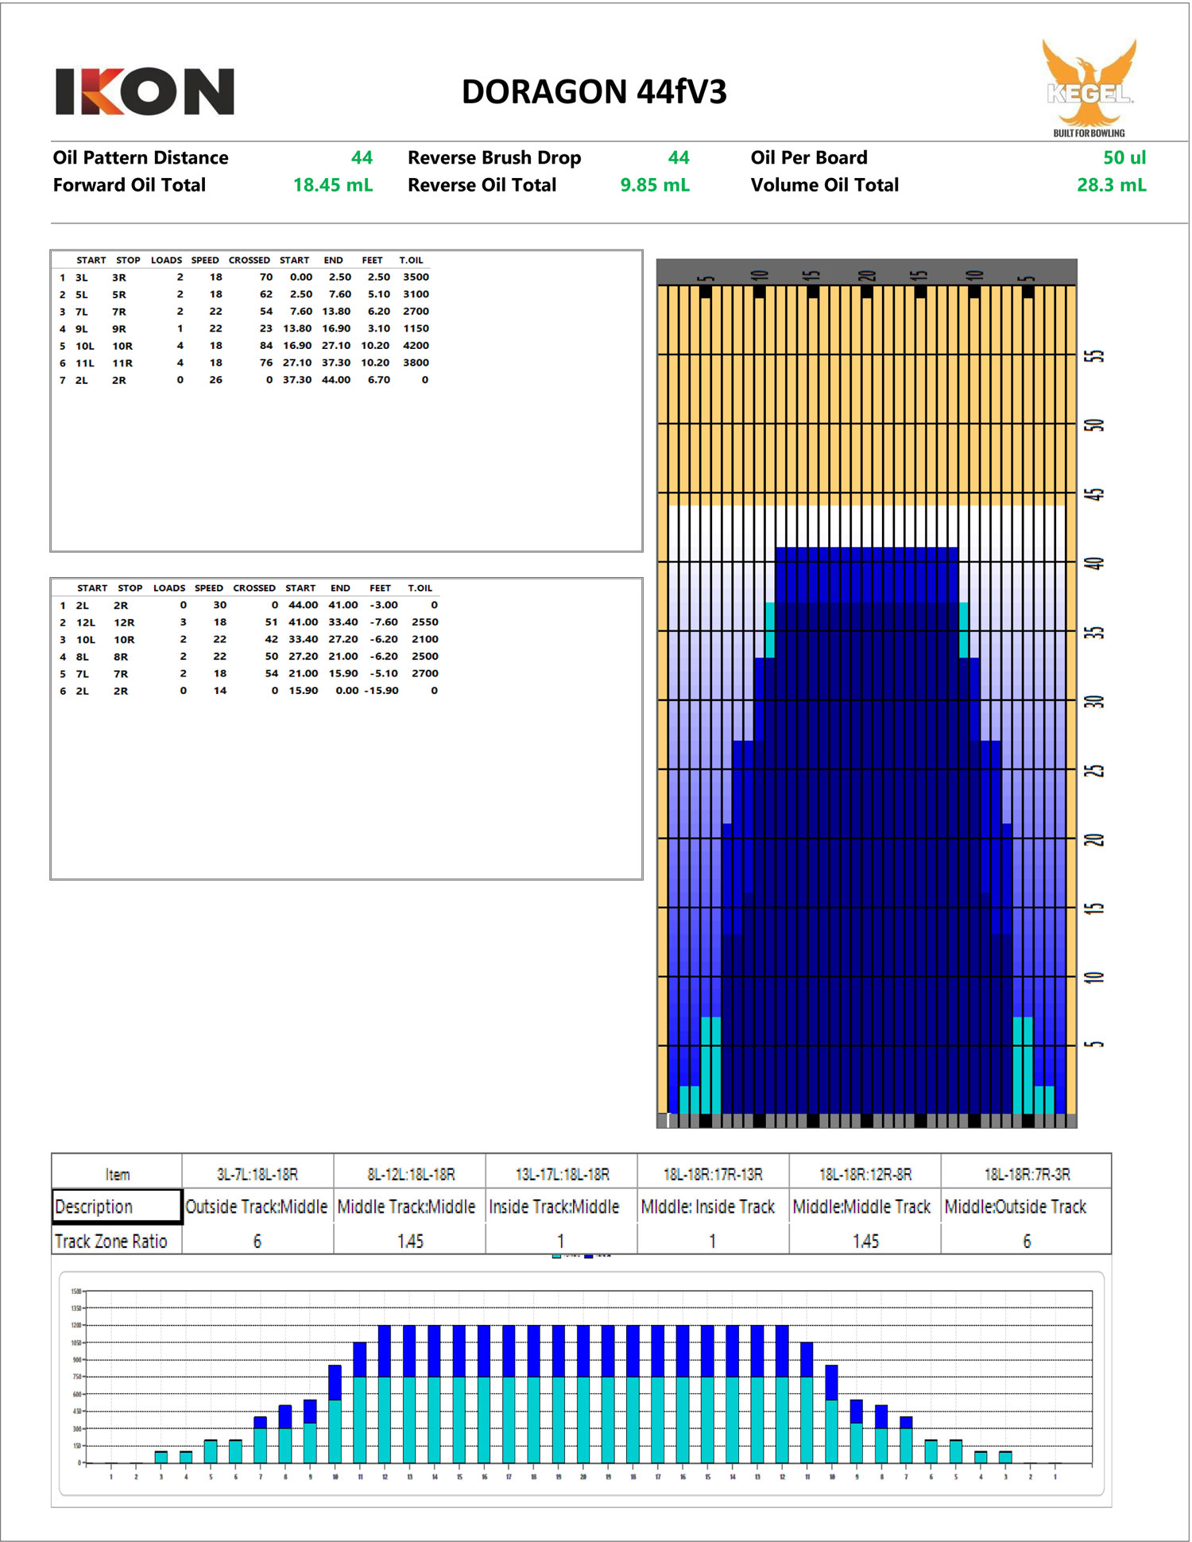Click the 9L start cell
Screen dimensions: 1192x1542
click(82, 329)
